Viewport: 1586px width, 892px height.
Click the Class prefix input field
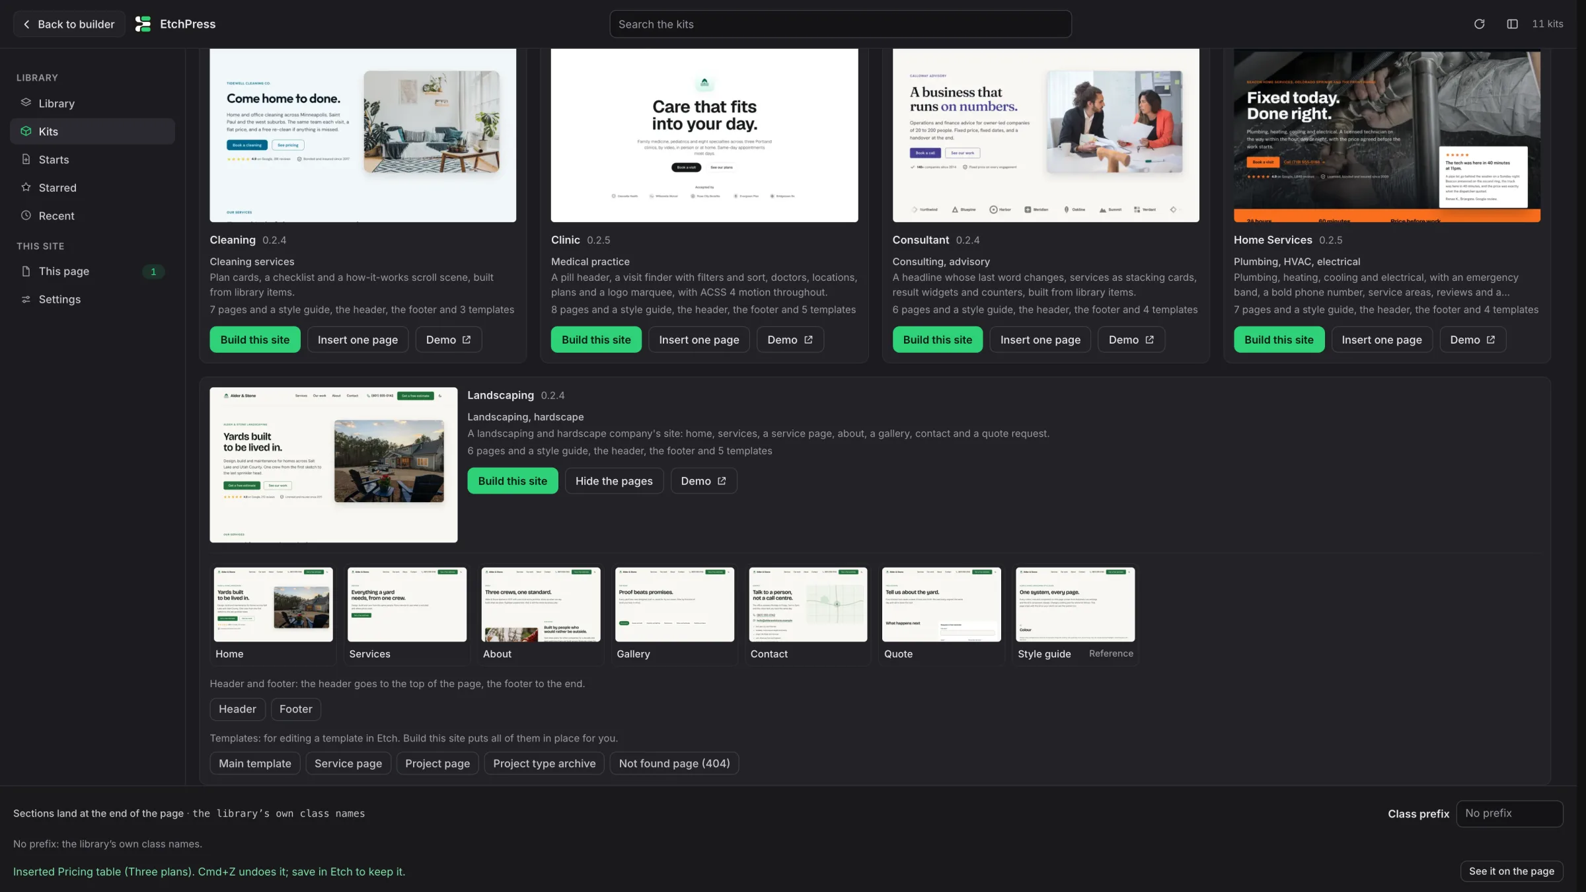1509,813
